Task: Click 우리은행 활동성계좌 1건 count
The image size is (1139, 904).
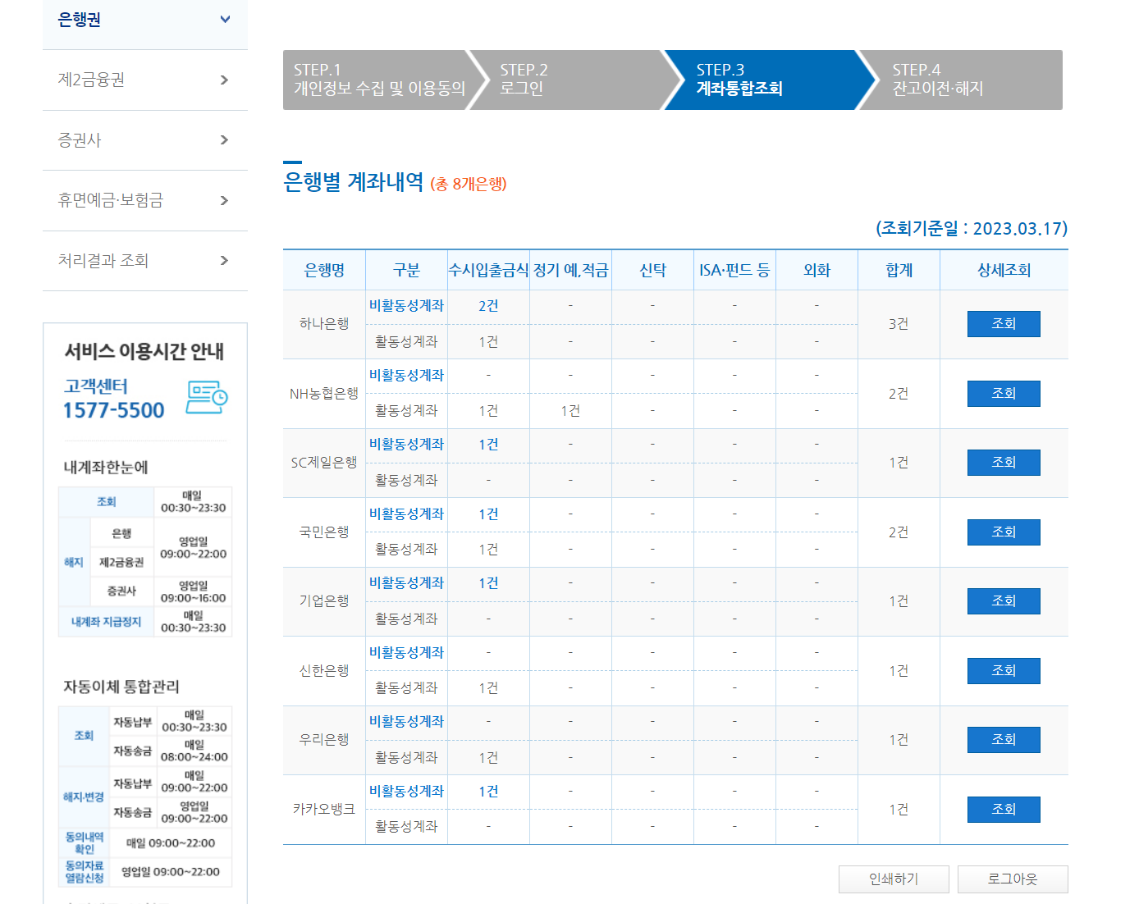Action: click(x=488, y=757)
